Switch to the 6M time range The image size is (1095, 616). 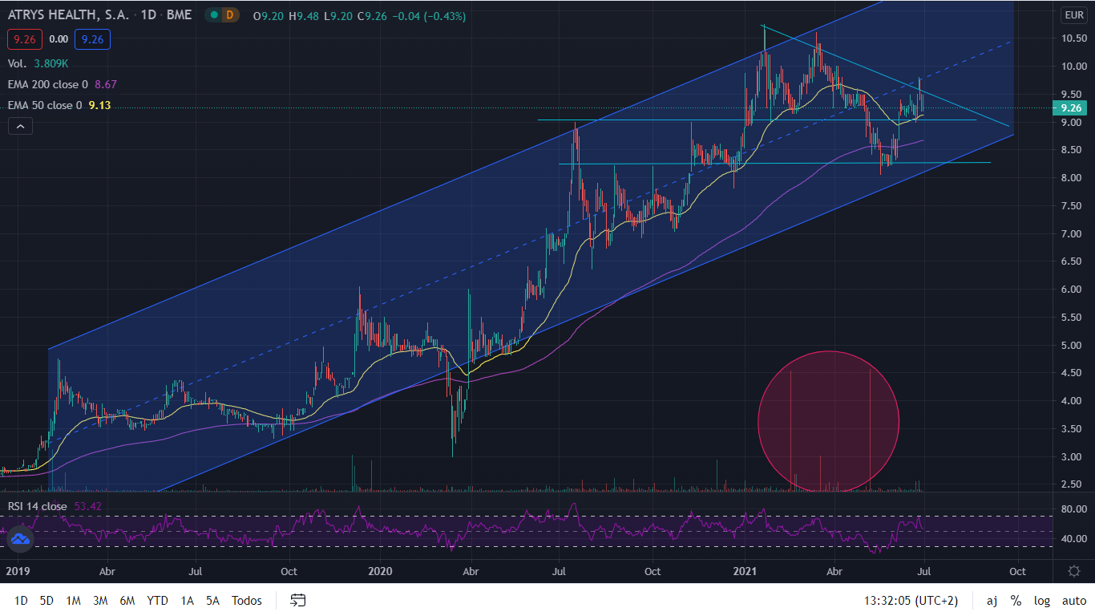click(127, 600)
